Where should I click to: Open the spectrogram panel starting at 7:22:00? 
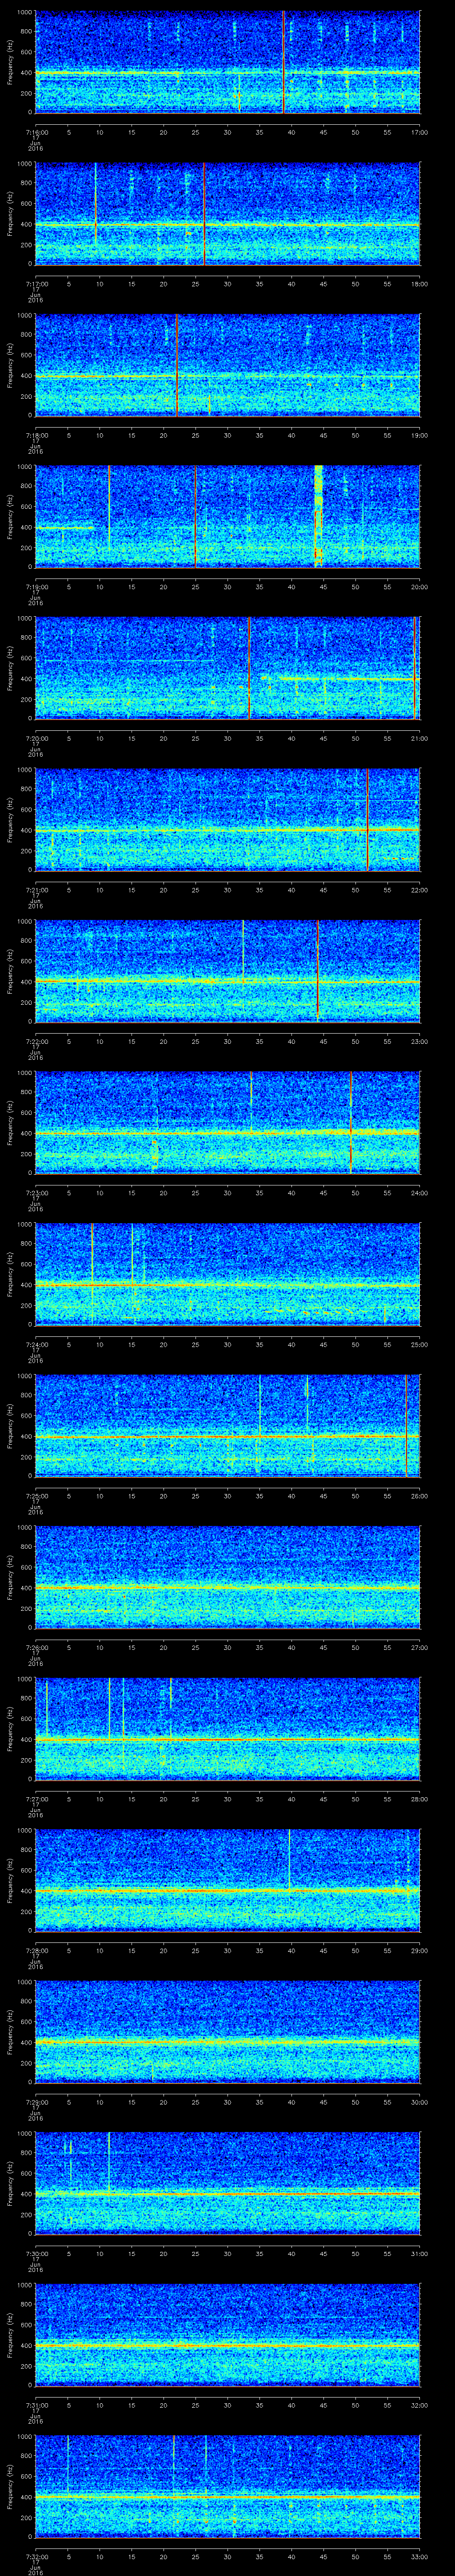click(228, 972)
